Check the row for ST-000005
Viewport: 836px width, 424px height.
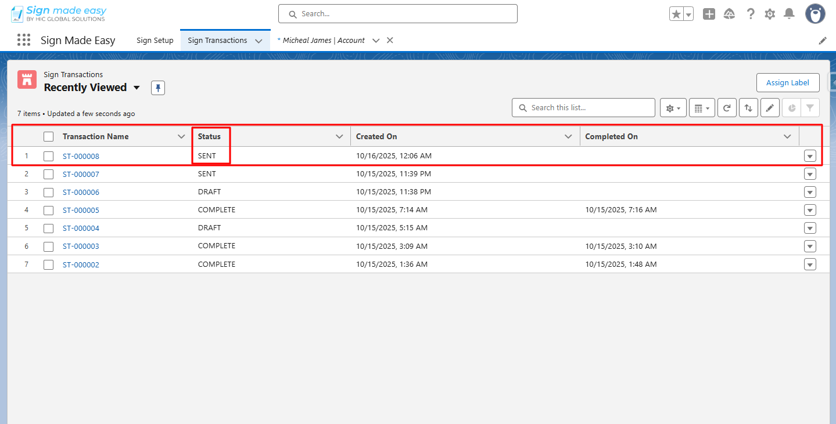click(x=49, y=210)
